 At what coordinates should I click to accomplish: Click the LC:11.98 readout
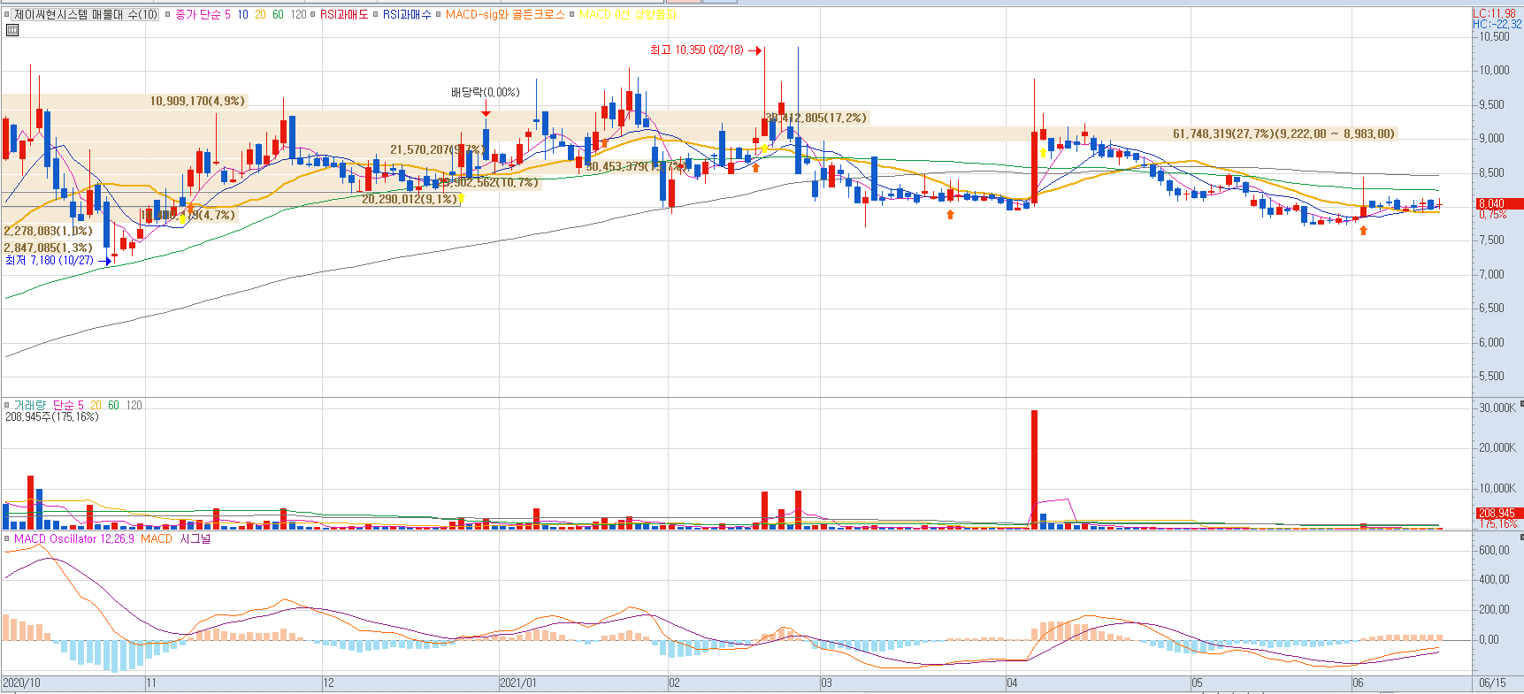tap(1494, 13)
